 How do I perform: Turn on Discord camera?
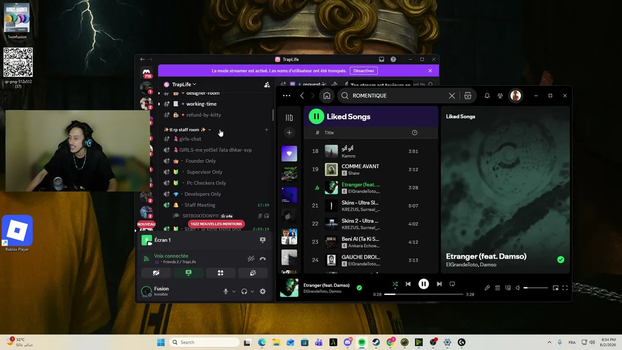pyautogui.click(x=156, y=273)
